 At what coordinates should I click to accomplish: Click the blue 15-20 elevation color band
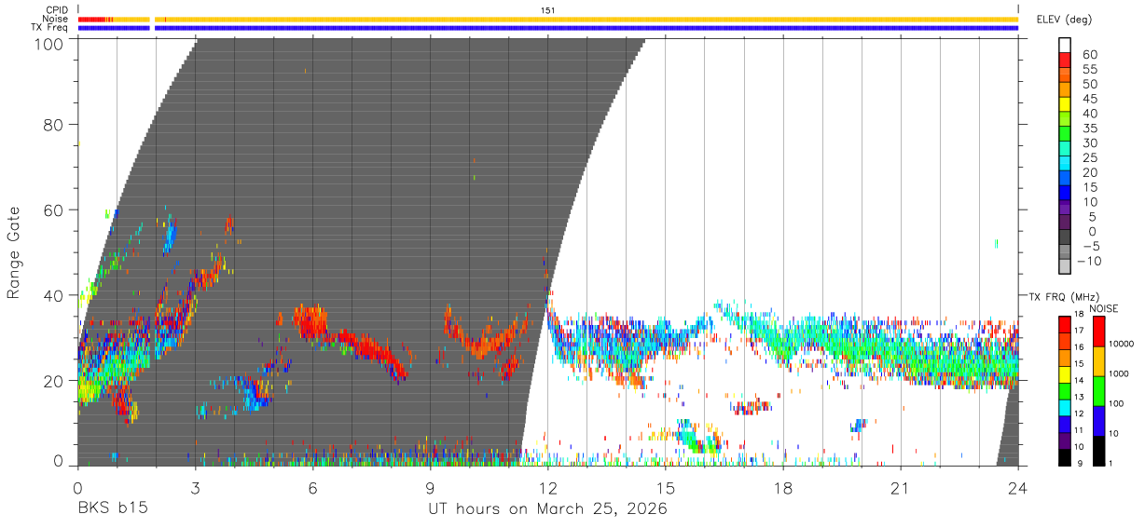click(1065, 179)
